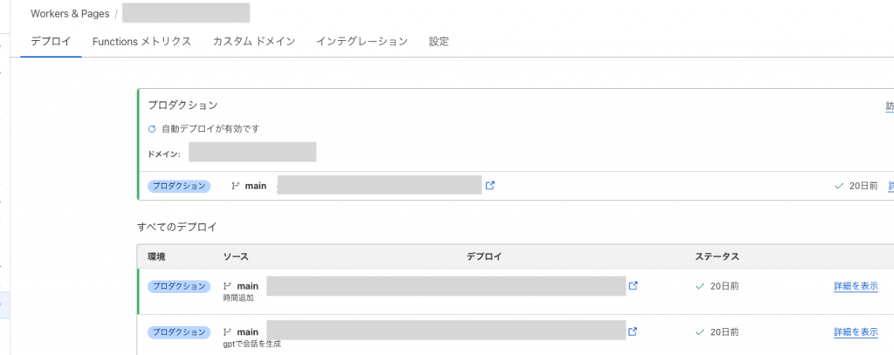Viewport: 894px width, 355px height.
Task: Go to Workers & Pages breadcrumb
Action: 70,14
